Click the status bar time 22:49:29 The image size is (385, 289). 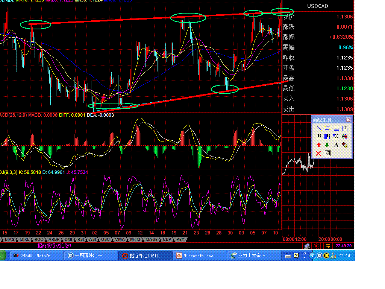click(x=344, y=246)
